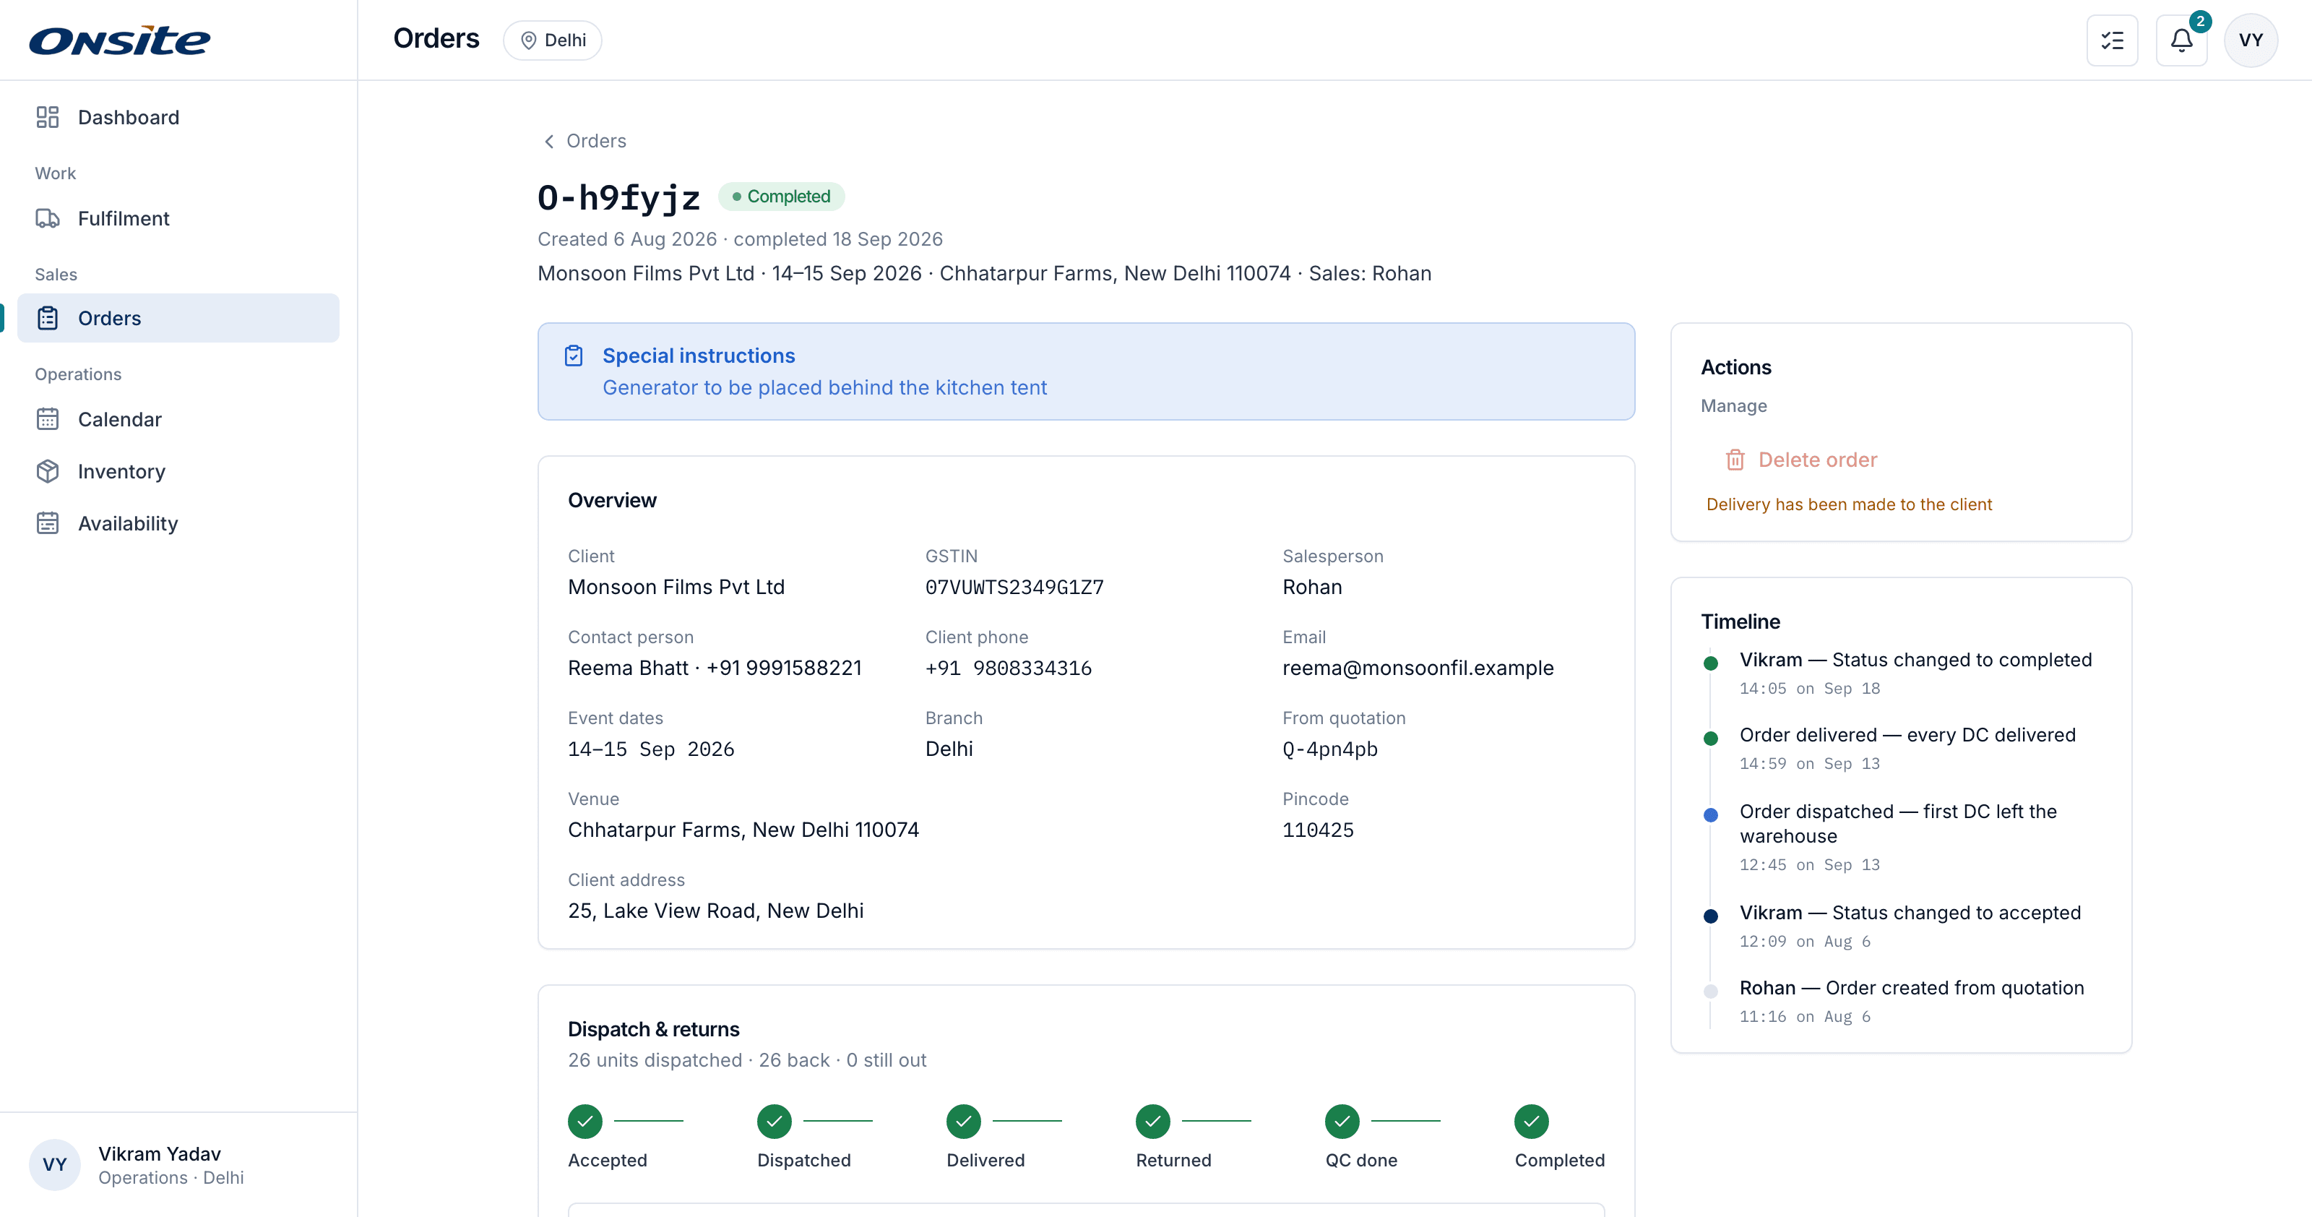Click the QC done step checkmark
This screenshot has height=1217, width=2312.
click(x=1342, y=1121)
